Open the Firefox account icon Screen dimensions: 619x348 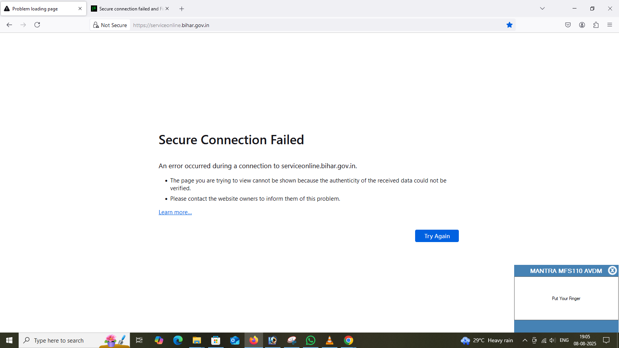click(x=582, y=25)
